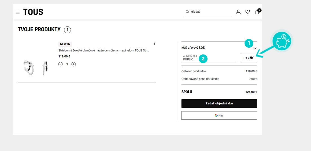Decrease quantity with the minus button
311x151 pixels.
coord(61,64)
